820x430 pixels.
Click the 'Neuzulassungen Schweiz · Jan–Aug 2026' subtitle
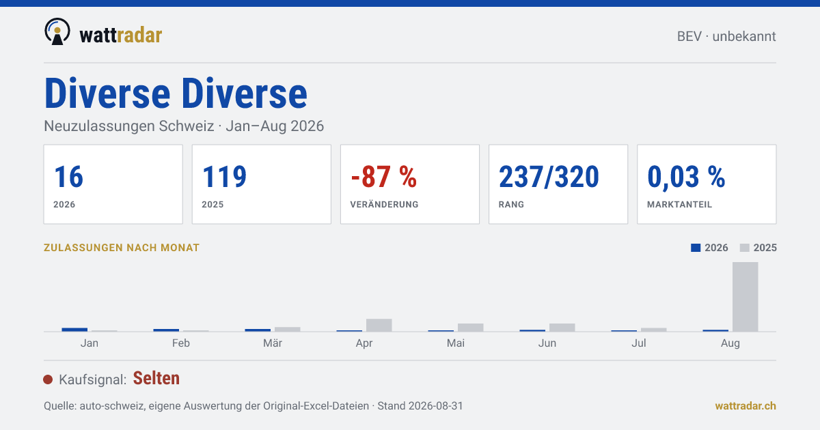pos(184,126)
